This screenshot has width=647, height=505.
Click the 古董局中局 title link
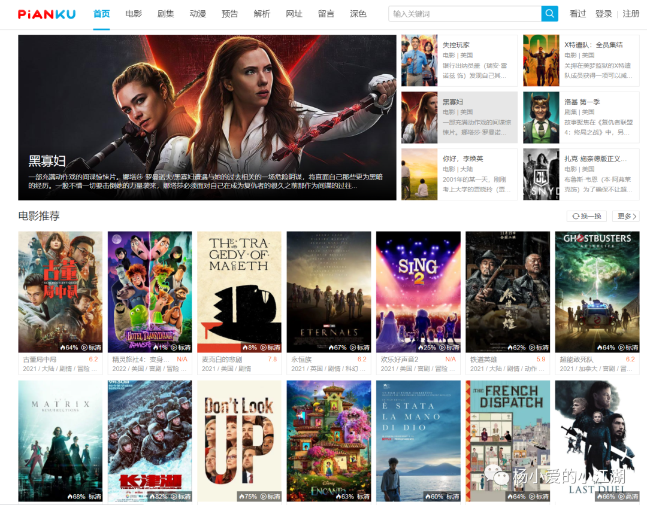(40, 360)
